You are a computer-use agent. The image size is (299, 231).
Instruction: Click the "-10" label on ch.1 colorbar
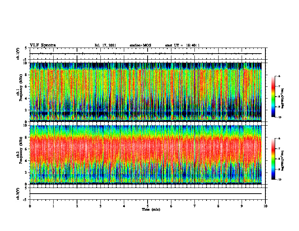pos(279,117)
